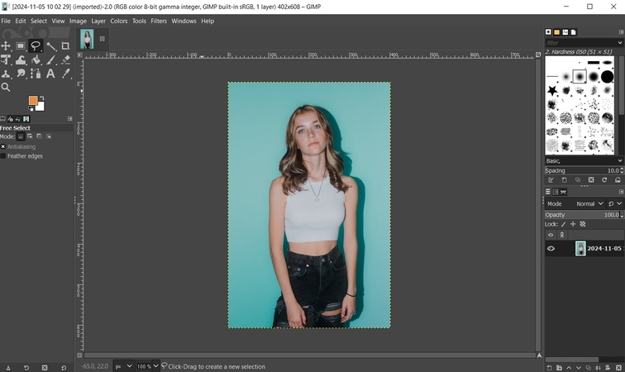Toggle the Antialiasing checkbox

pos(3,146)
